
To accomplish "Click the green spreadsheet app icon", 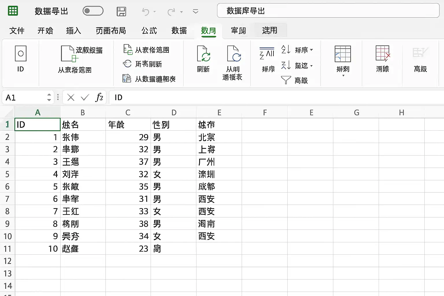I will [13, 11].
